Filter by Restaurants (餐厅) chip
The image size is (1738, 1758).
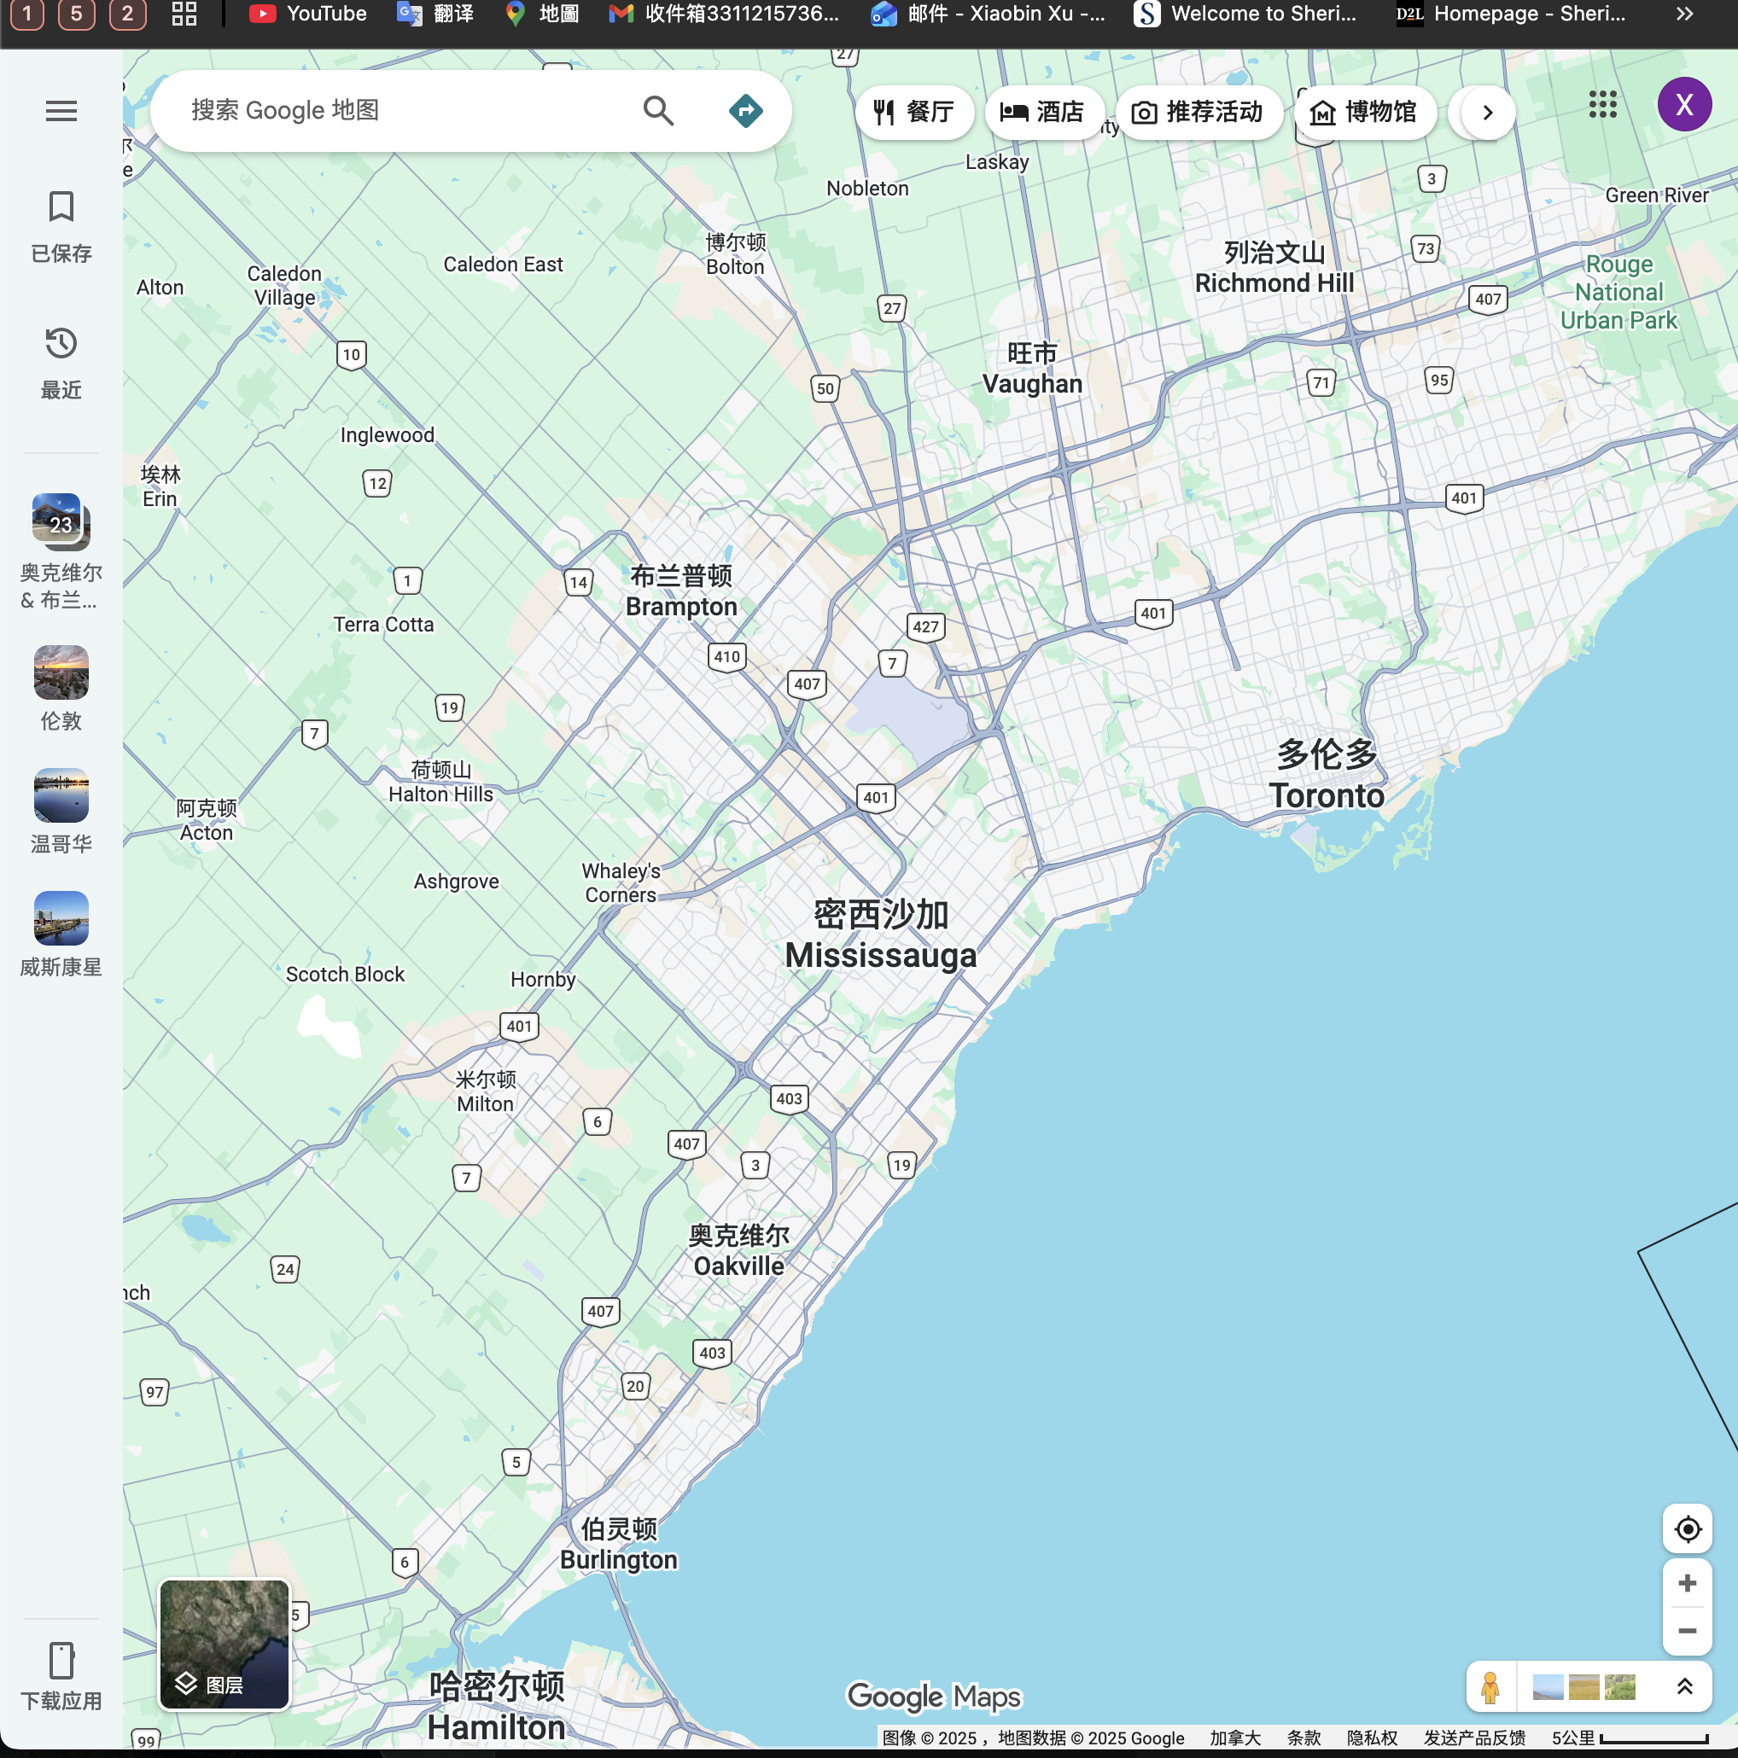[x=914, y=112]
